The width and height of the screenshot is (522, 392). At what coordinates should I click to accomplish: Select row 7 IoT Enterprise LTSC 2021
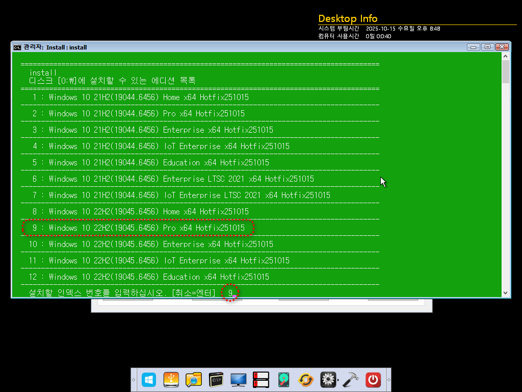[x=181, y=195]
